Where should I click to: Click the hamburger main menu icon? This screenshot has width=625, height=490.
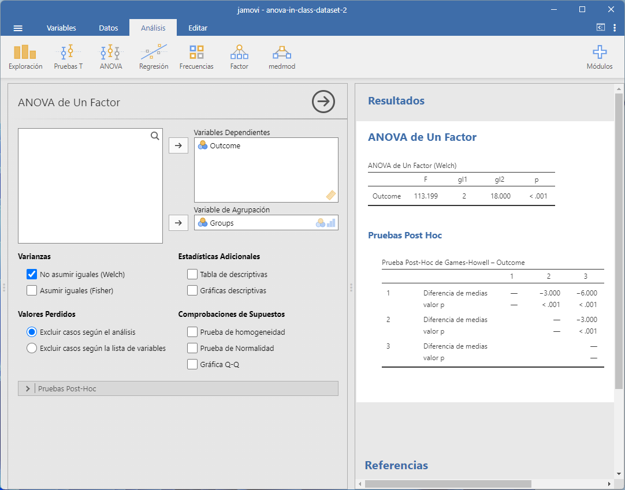click(x=18, y=28)
